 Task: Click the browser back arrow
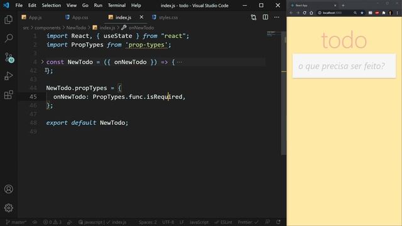(291, 13)
